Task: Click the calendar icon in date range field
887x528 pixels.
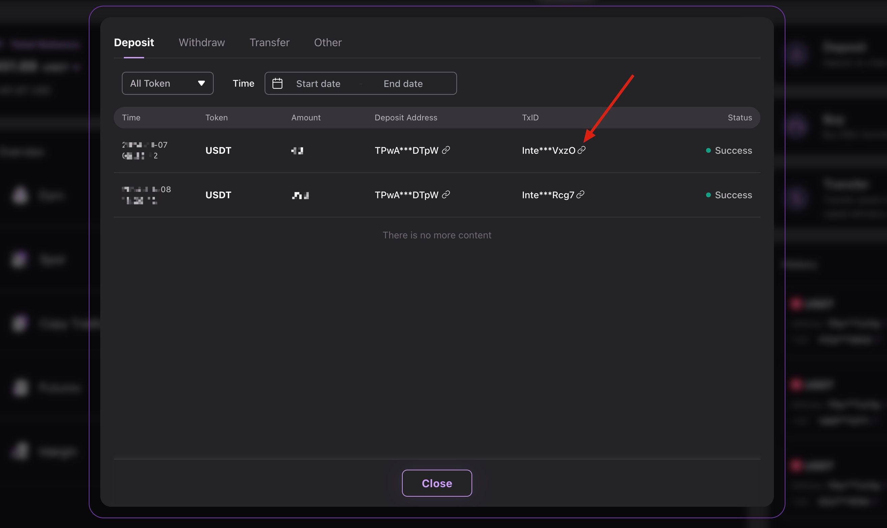Action: click(277, 83)
